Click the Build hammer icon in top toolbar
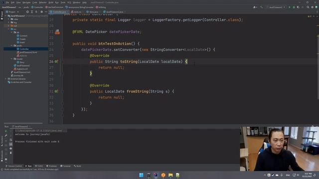This screenshot has width=319, height=179. tap(261, 7)
